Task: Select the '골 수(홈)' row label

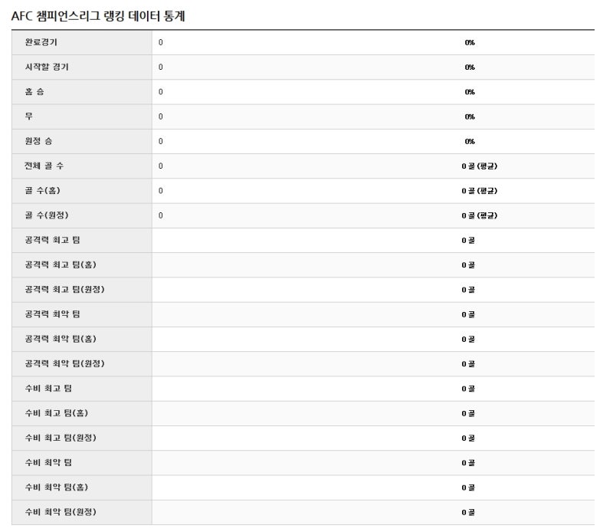Action: point(43,191)
